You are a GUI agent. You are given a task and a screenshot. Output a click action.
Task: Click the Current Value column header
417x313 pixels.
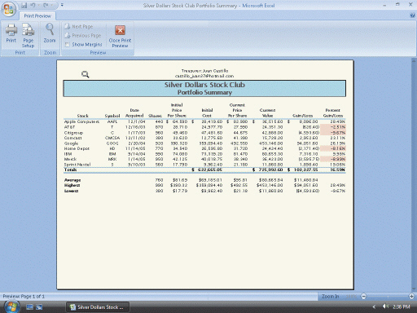pyautogui.click(x=267, y=112)
